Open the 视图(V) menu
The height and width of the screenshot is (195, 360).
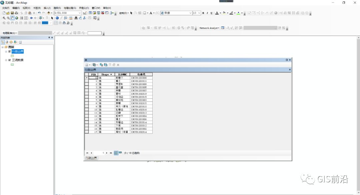click(26, 8)
